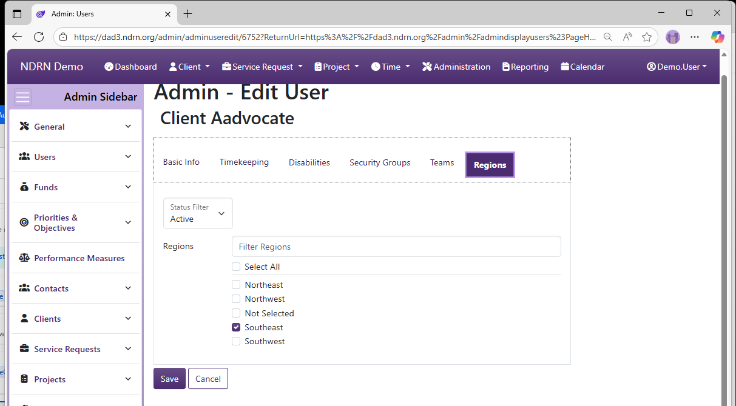Open the Security Groups tab
Image resolution: width=736 pixels, height=406 pixels.
(380, 162)
